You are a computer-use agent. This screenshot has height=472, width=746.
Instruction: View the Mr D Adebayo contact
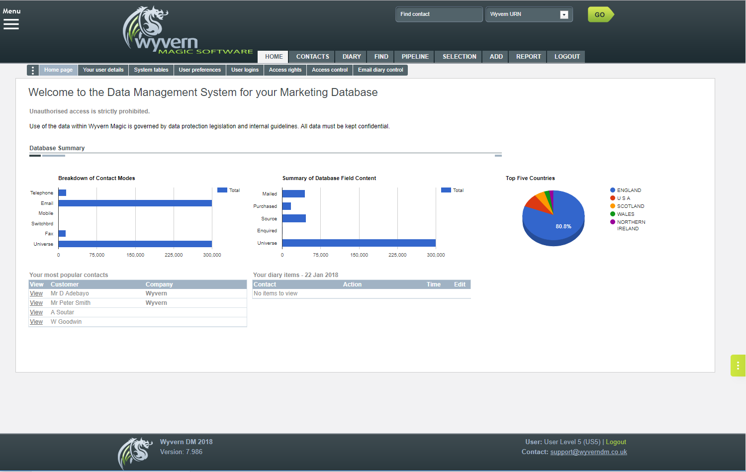tap(36, 293)
